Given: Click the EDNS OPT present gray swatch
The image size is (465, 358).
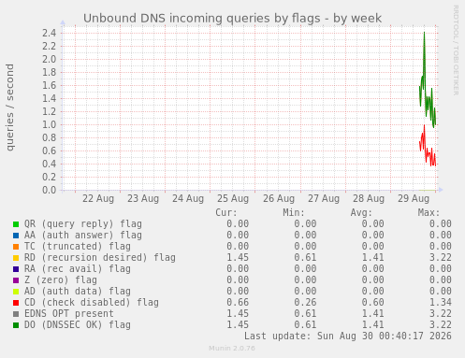Looking at the screenshot, I should pos(16,314).
